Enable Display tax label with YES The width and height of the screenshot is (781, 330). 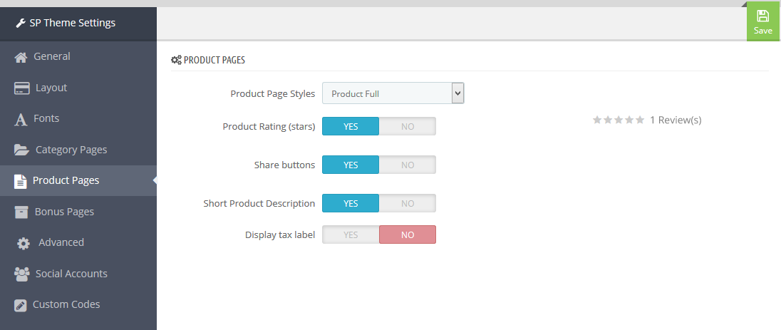[x=351, y=234]
